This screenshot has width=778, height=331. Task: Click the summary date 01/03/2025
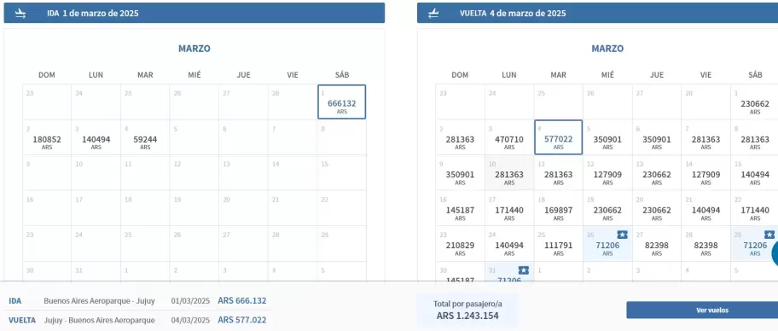(x=190, y=301)
